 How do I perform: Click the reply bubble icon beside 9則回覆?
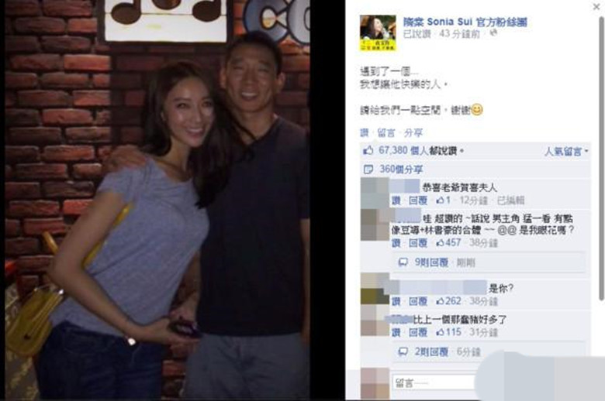point(403,262)
